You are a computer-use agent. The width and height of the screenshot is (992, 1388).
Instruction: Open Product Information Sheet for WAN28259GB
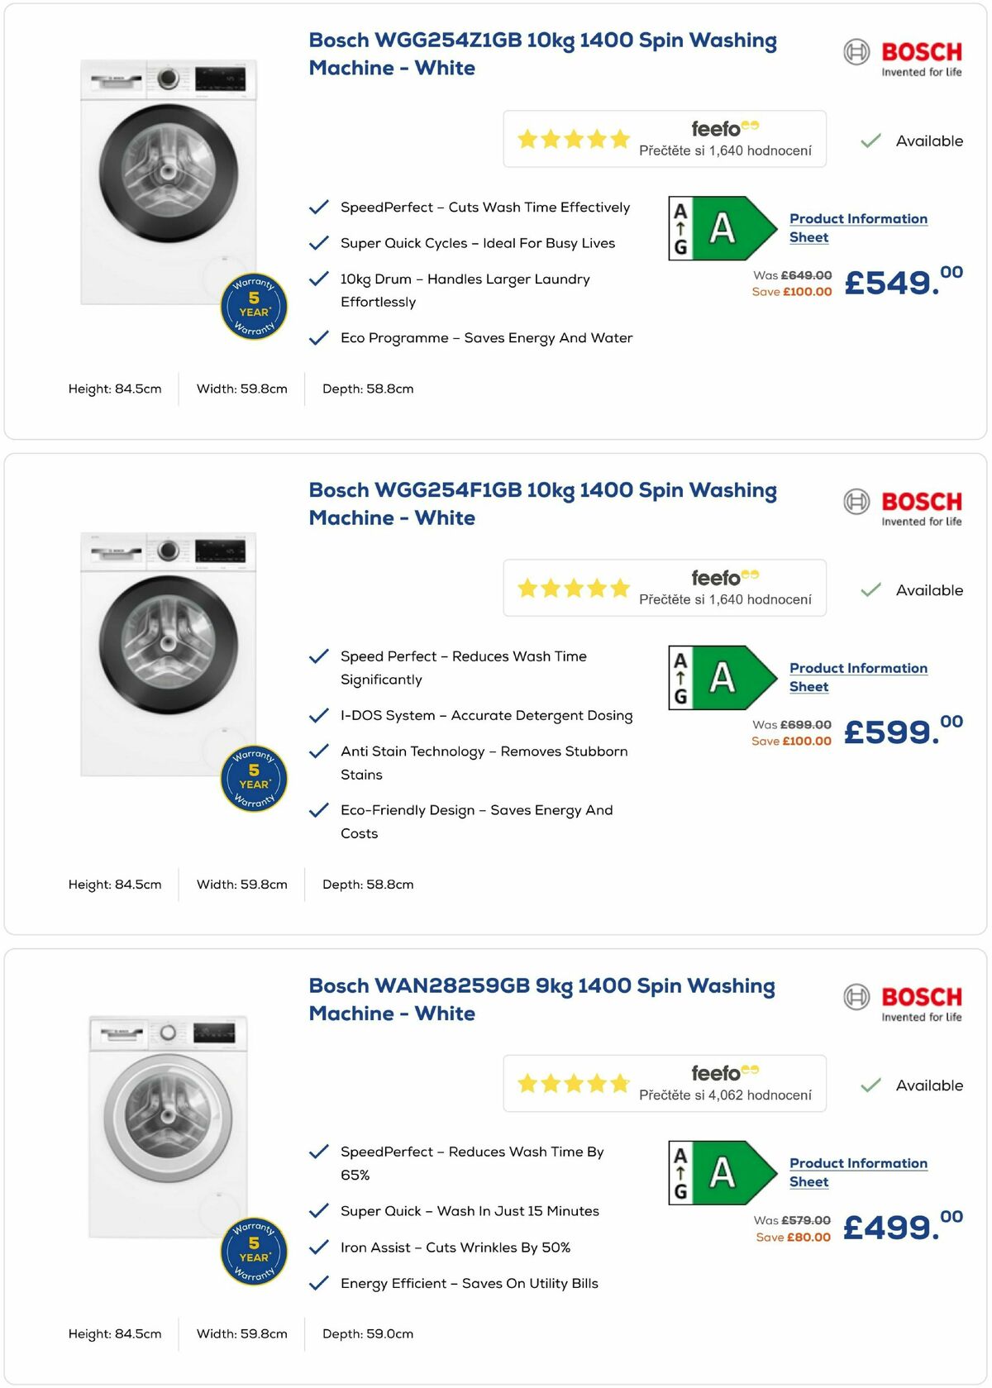coord(858,1172)
